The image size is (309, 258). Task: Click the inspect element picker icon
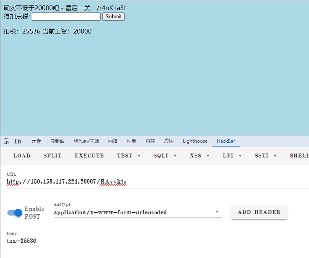(x=7, y=141)
